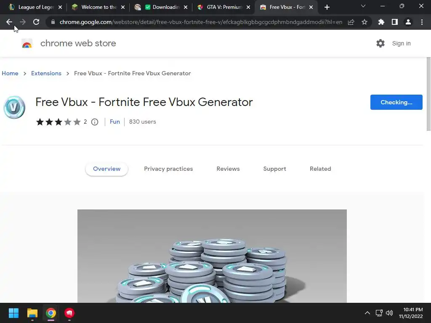
Task: Open Chrome Web Store settings gear
Action: [x=380, y=43]
